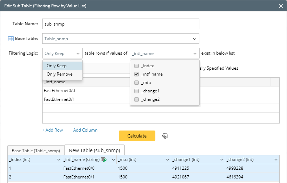Switch to the Base Table (Table_snmp) tab
Screen dimensions: 287x183
[x=36, y=150]
